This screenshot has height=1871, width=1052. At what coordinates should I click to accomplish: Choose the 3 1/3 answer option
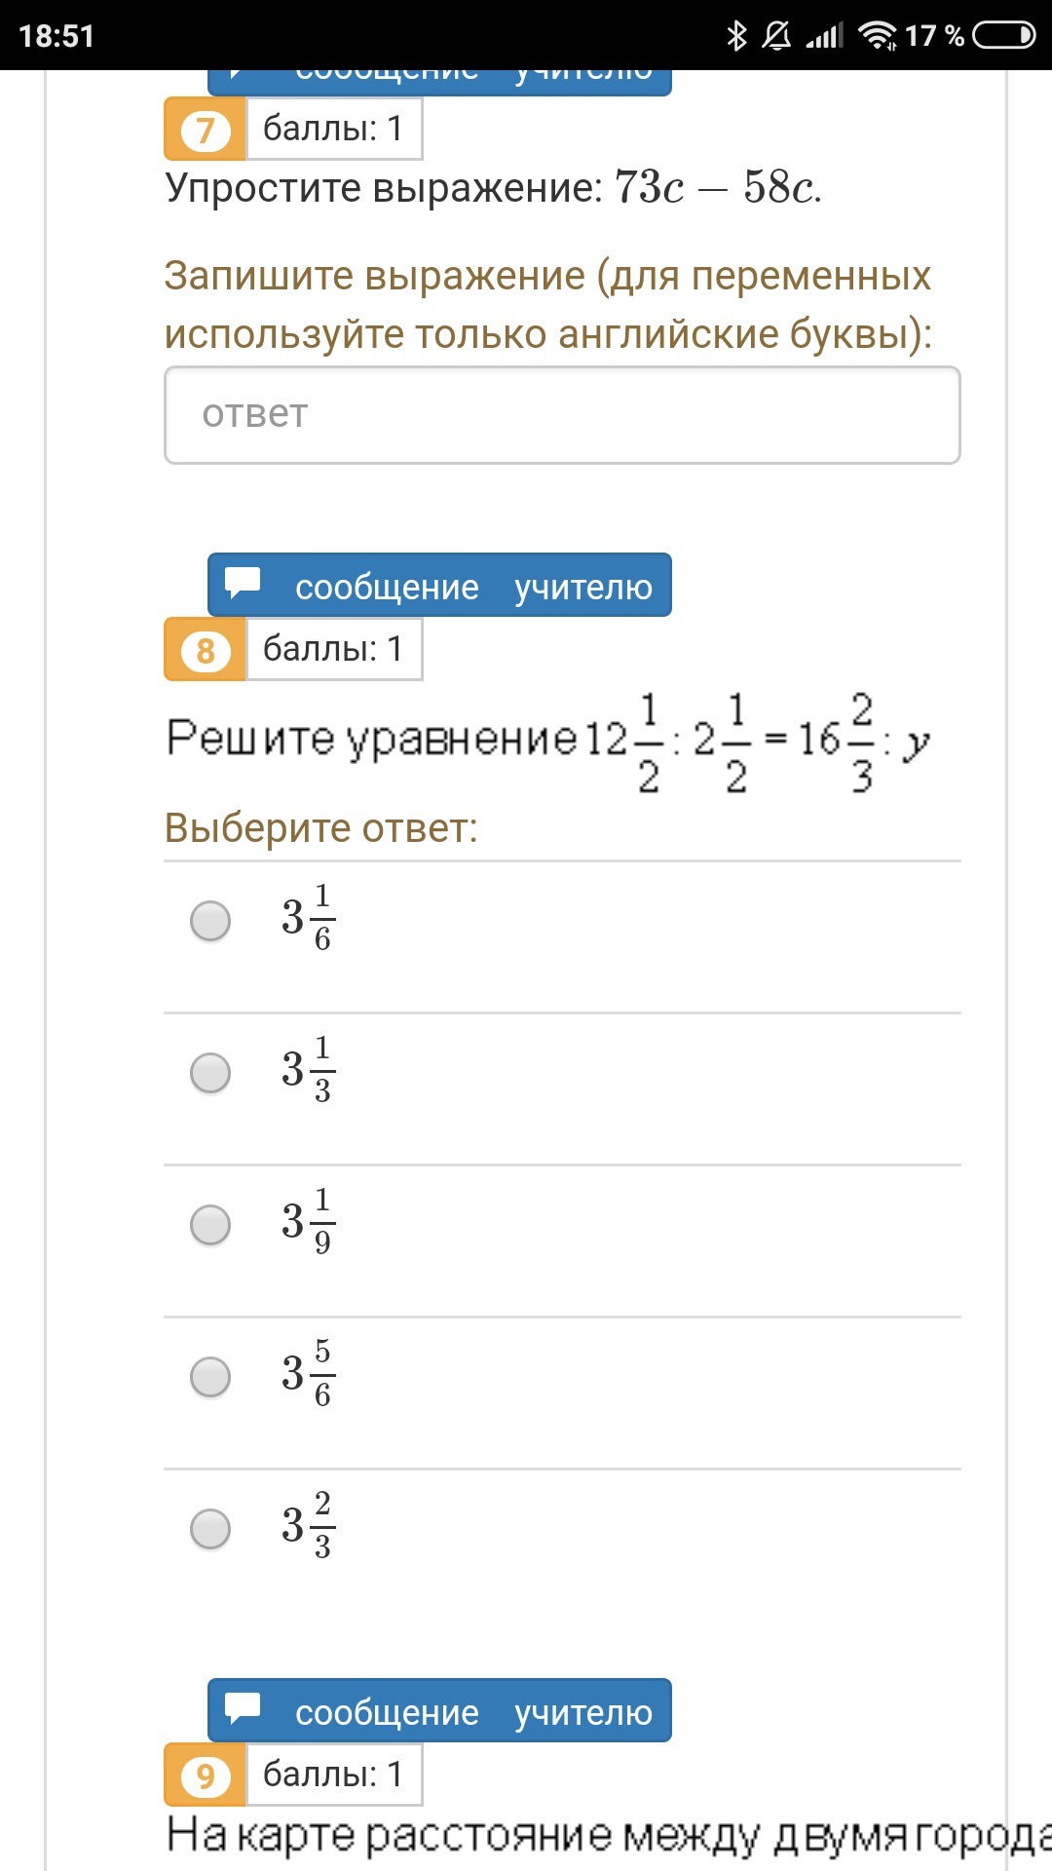[x=210, y=1073]
